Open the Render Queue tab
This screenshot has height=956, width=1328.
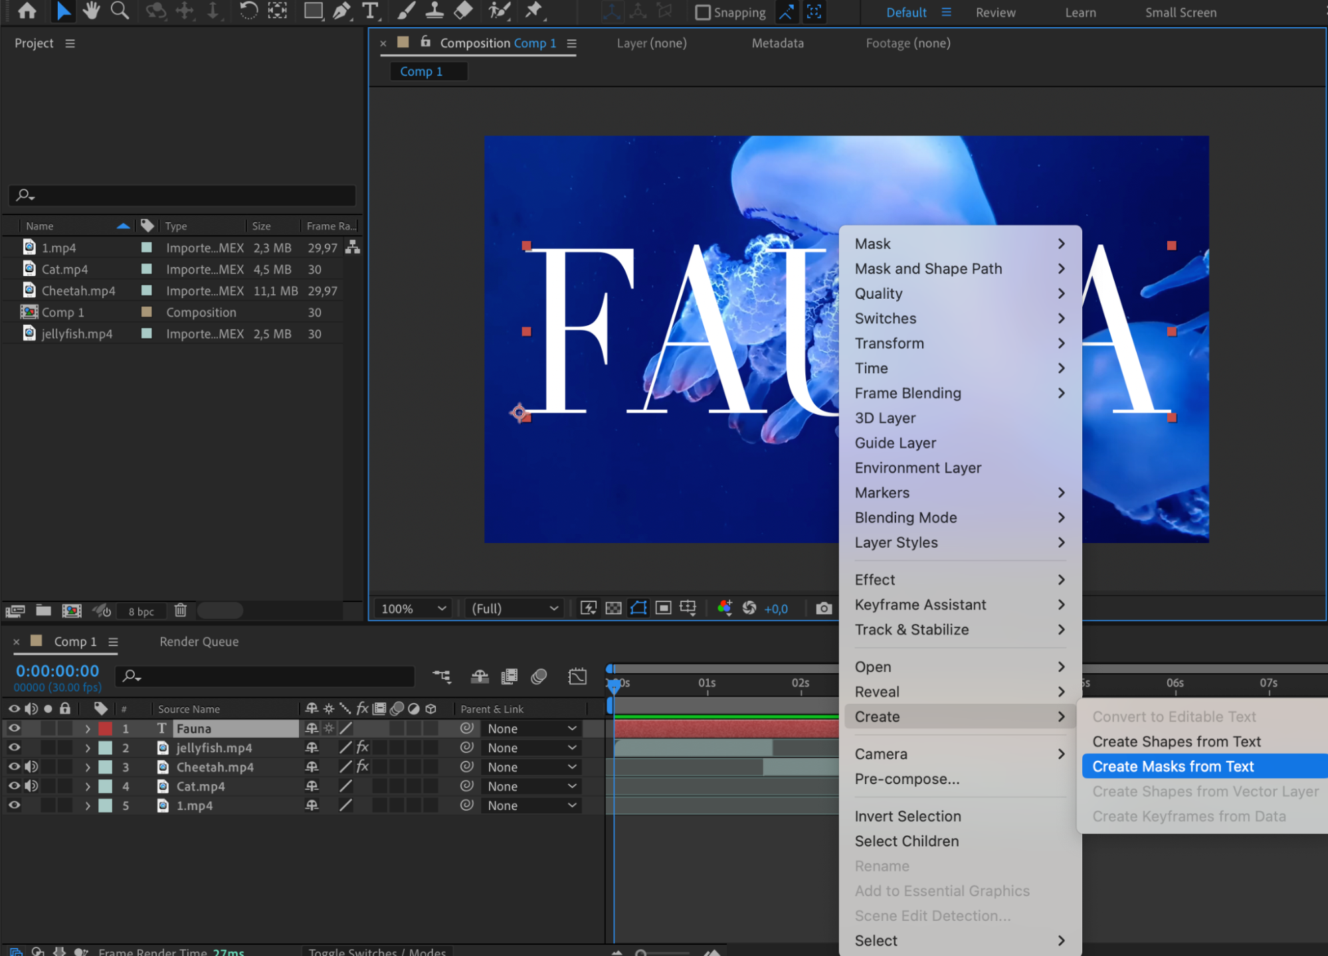[x=199, y=641]
